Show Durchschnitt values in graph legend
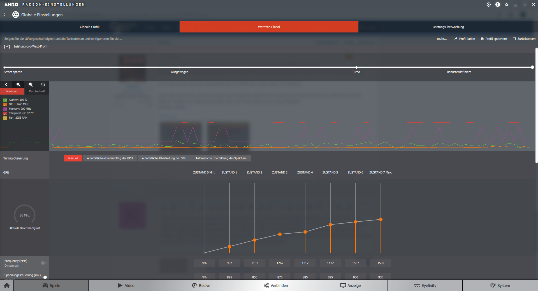The image size is (538, 291). click(x=37, y=91)
